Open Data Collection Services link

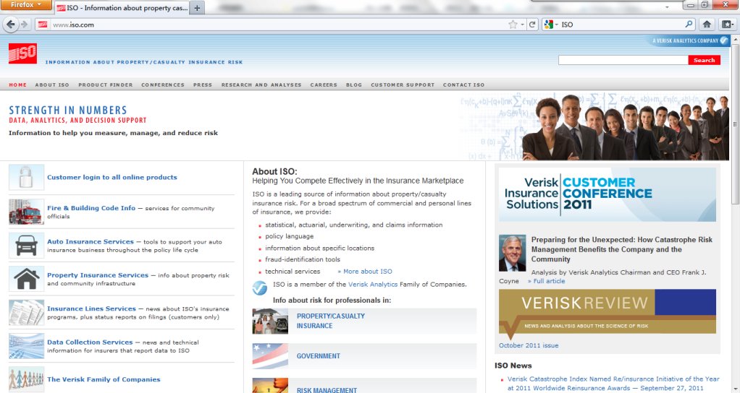tap(90, 342)
